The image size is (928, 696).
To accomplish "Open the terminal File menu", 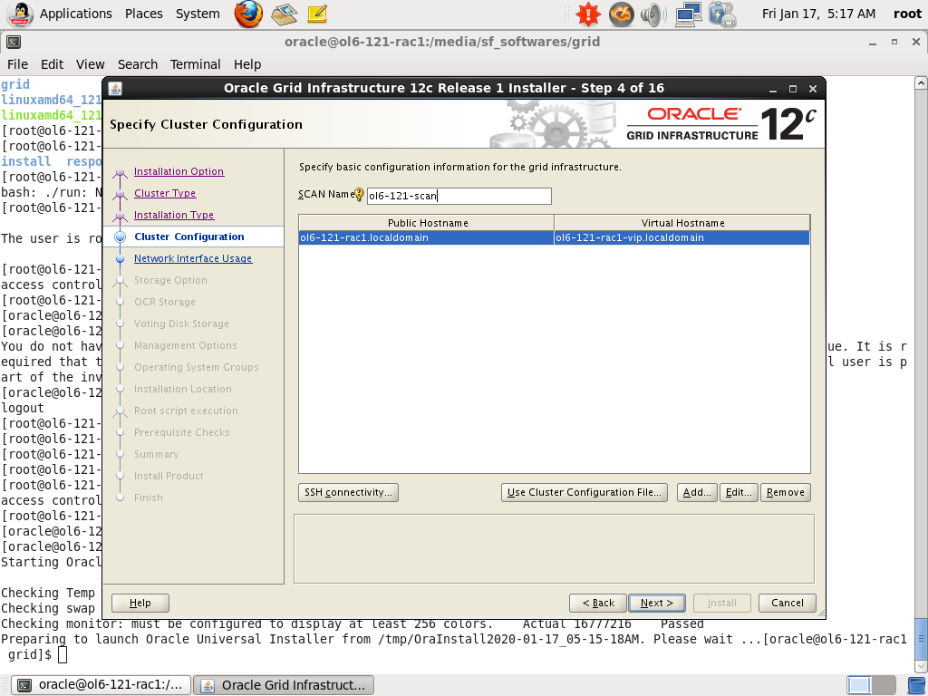I will tap(17, 64).
